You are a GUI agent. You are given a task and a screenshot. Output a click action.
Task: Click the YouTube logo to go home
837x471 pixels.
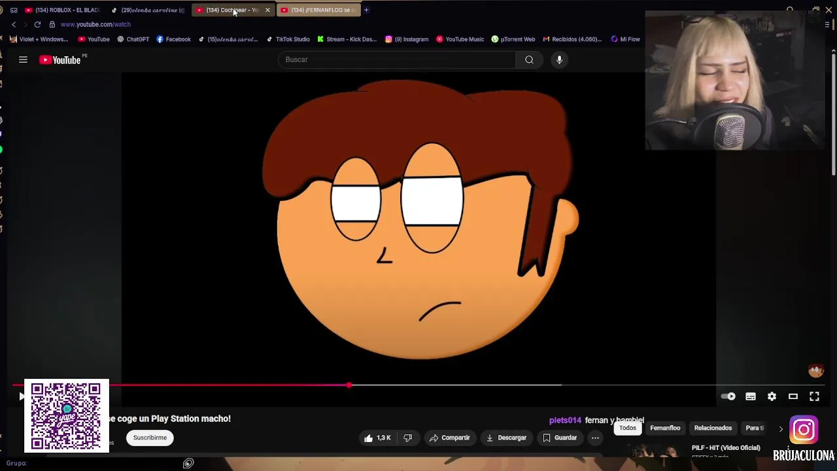(60, 60)
